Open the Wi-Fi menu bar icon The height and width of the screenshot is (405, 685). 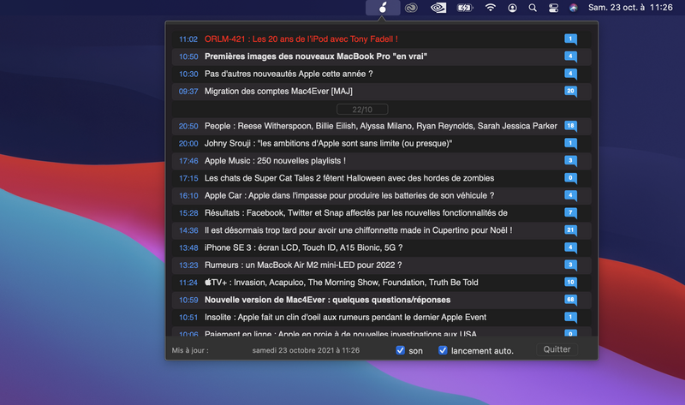point(490,8)
